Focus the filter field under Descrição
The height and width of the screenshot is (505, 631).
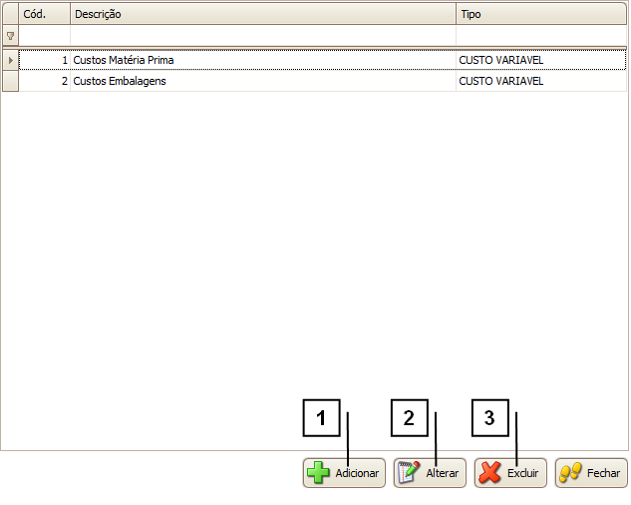click(x=262, y=36)
